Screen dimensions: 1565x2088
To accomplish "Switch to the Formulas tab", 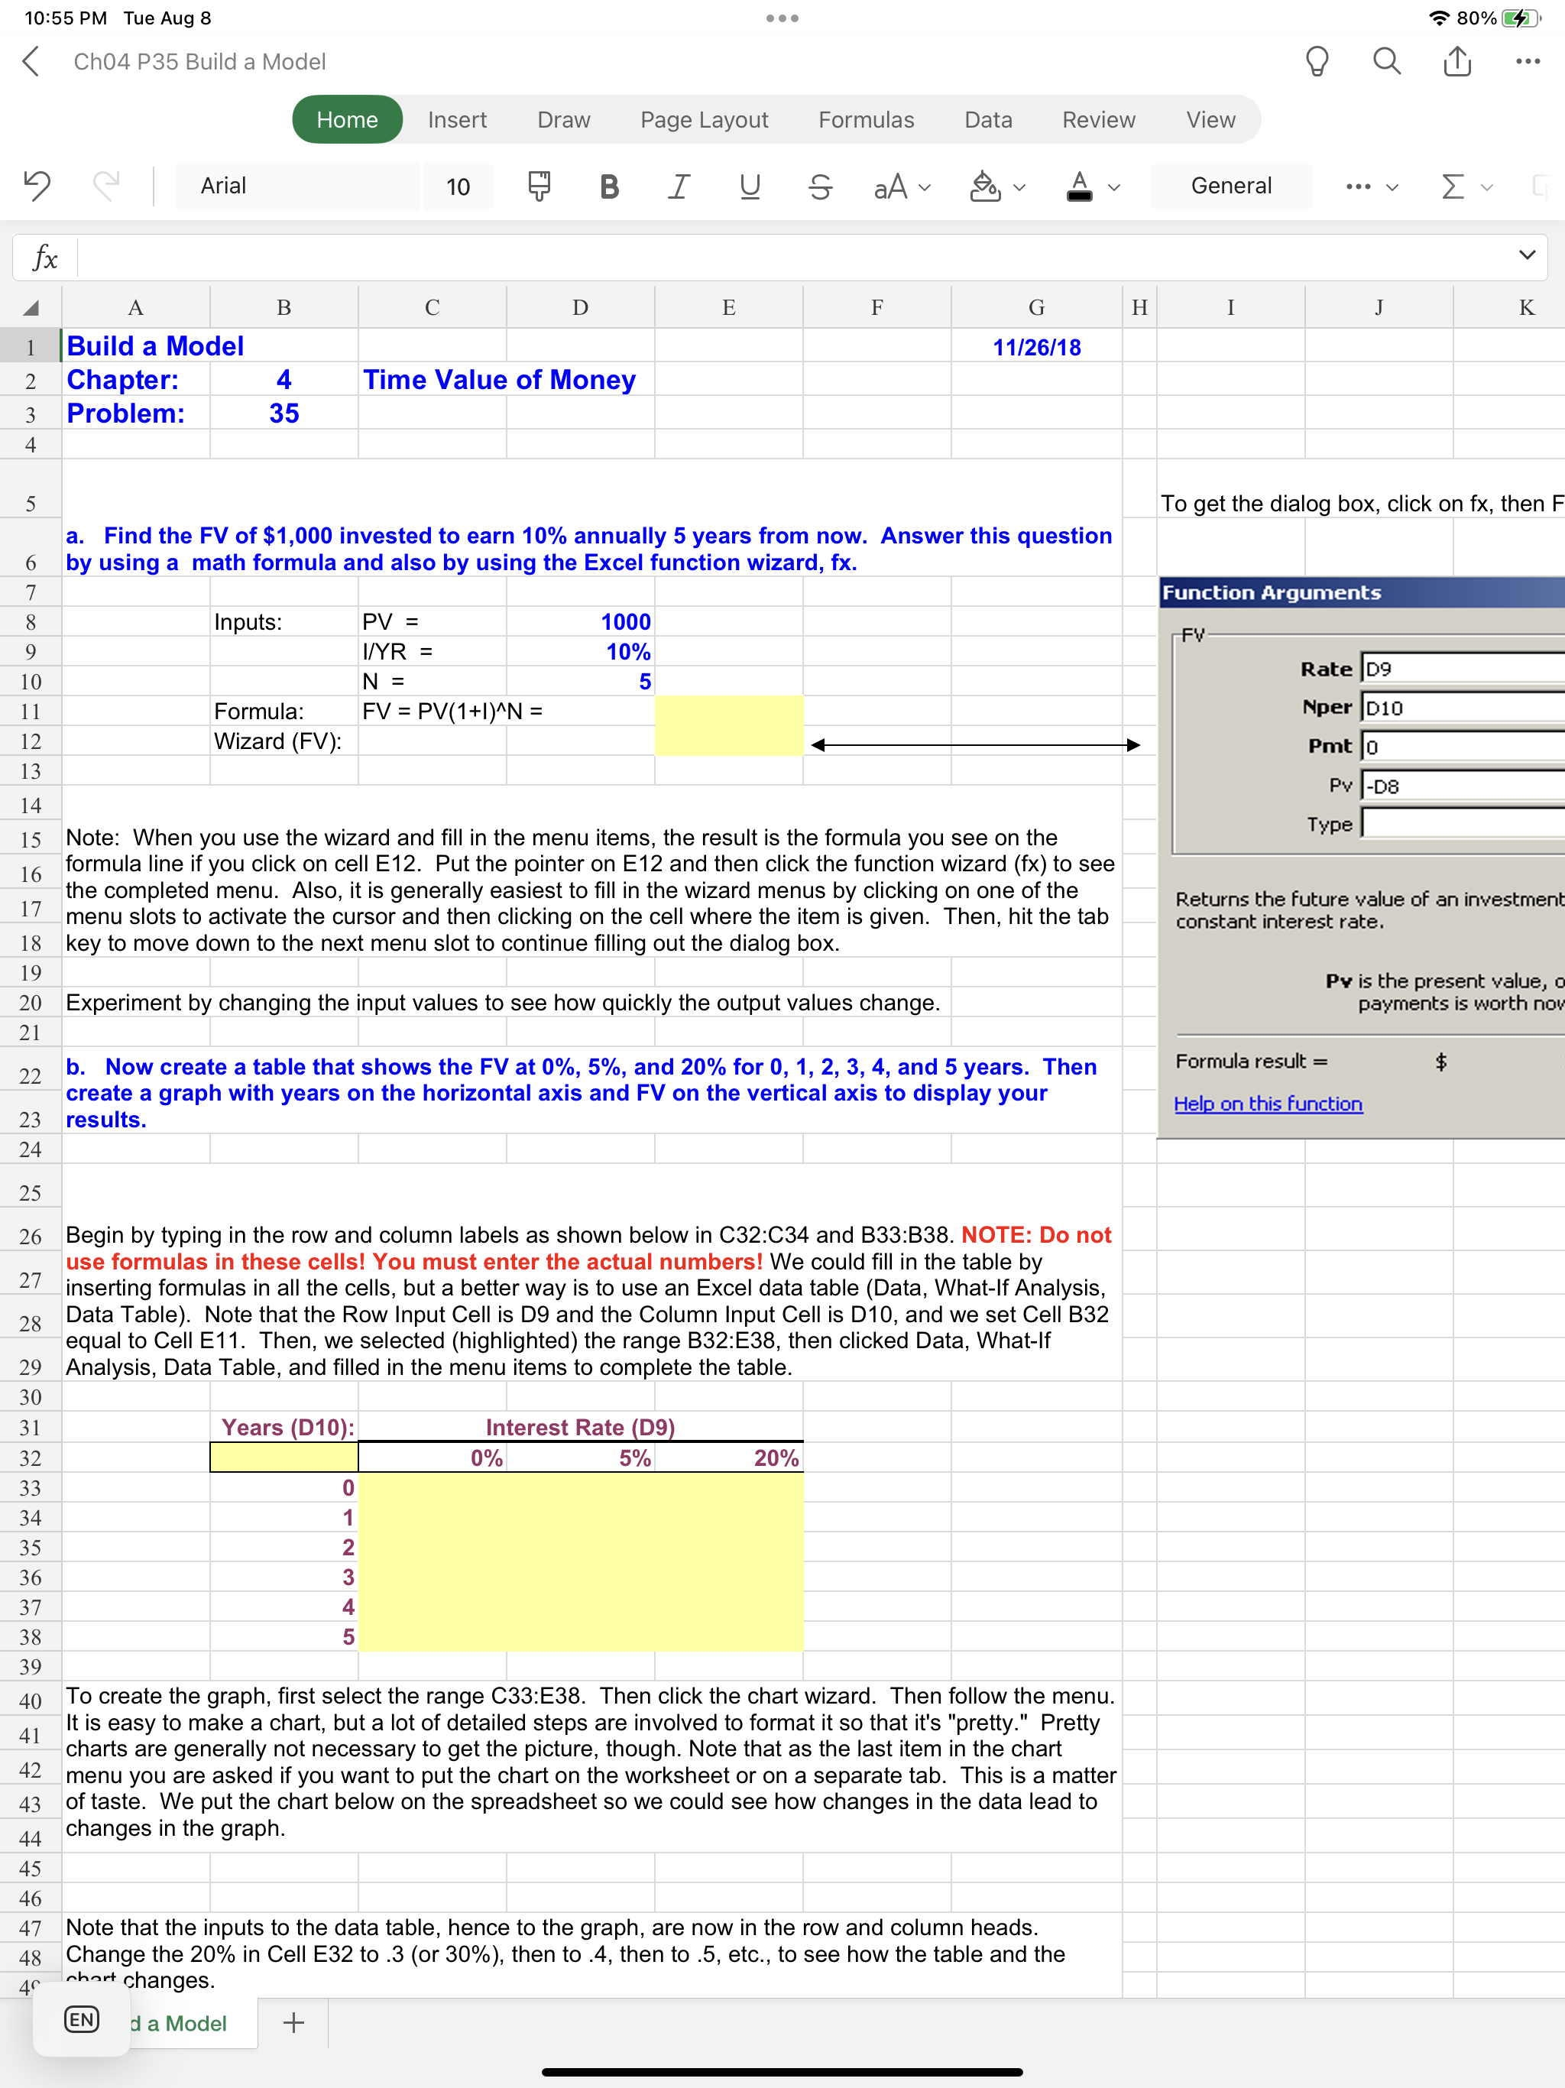I will click(866, 120).
